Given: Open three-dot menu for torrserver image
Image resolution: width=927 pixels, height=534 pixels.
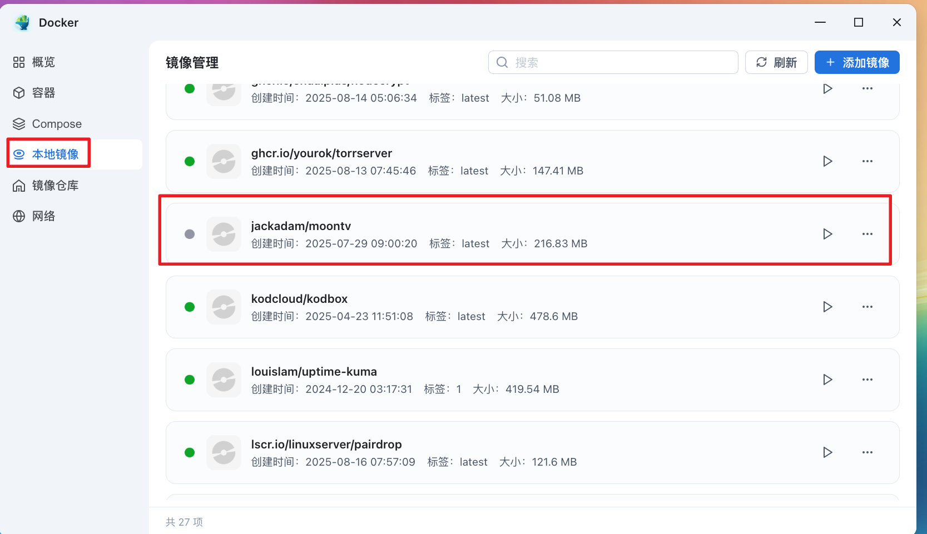Looking at the screenshot, I should coord(867,161).
